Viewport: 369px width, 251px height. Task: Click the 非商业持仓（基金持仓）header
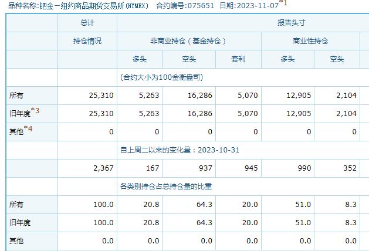(x=188, y=41)
